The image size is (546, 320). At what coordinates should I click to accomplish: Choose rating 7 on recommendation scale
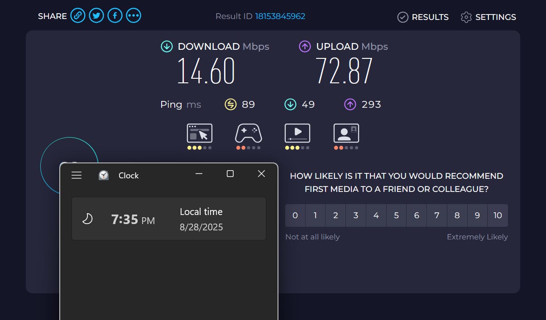[x=437, y=215]
